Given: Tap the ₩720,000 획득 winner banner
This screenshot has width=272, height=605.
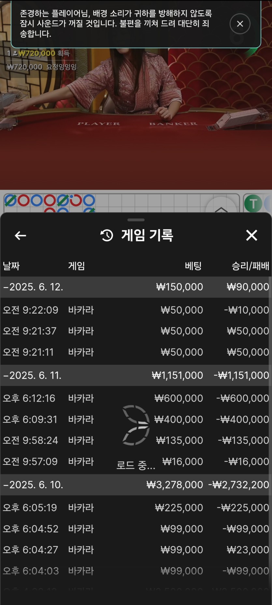Looking at the screenshot, I should (38, 53).
